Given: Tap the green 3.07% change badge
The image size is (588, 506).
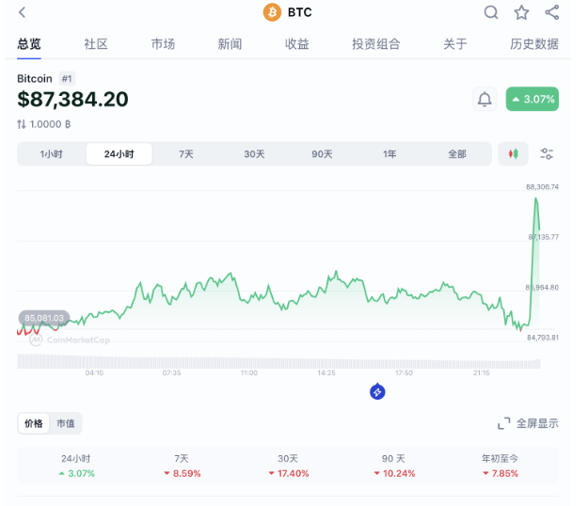Looking at the screenshot, I should tap(532, 99).
